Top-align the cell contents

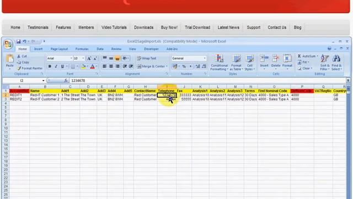tap(105, 58)
